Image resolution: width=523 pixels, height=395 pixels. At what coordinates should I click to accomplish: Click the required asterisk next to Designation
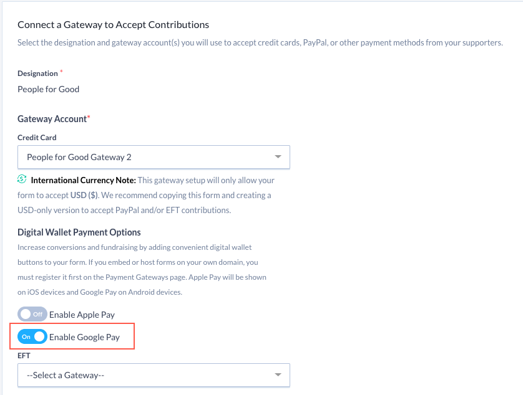61,70
